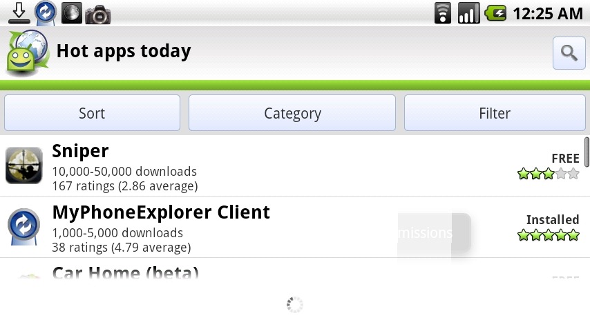Screen dimensions: 590x331
Task: Open the Sort options
Action: coord(92,113)
